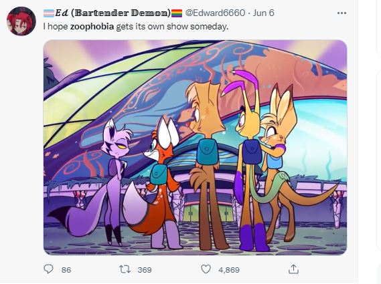The height and width of the screenshot is (284, 381).
Task: Open the @Edward6660 handle link
Action: coord(215,13)
